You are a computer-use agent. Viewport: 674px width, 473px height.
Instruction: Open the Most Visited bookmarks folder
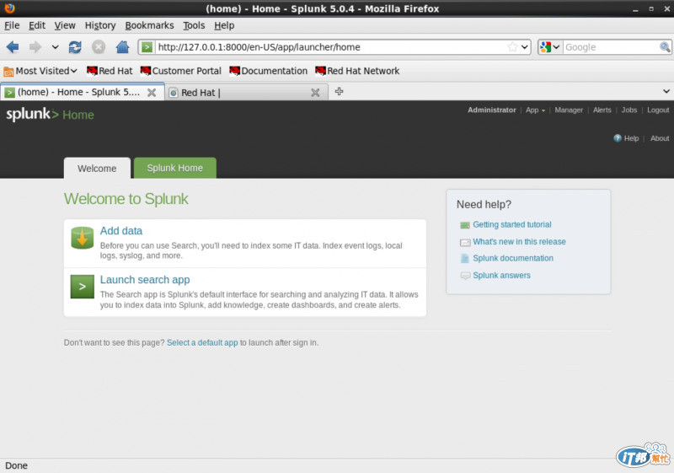click(40, 71)
